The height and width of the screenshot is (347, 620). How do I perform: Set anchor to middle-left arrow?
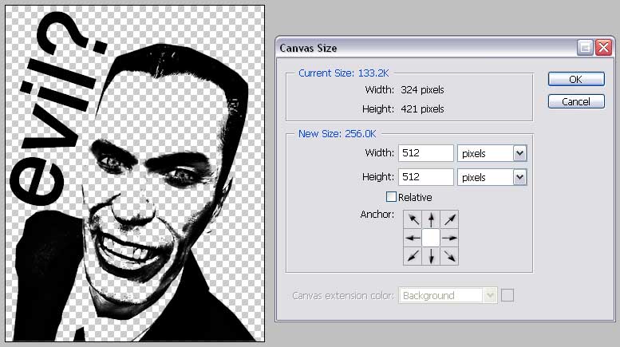point(413,238)
